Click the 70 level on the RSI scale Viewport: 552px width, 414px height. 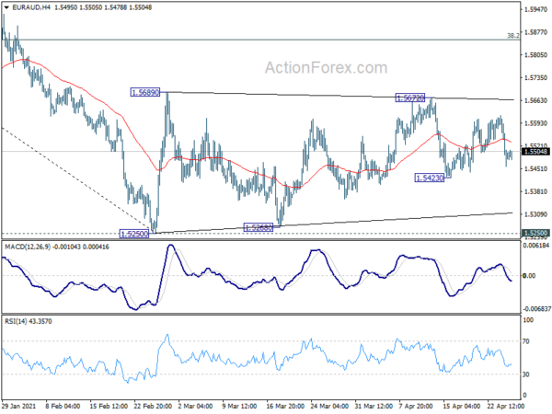click(x=526, y=341)
